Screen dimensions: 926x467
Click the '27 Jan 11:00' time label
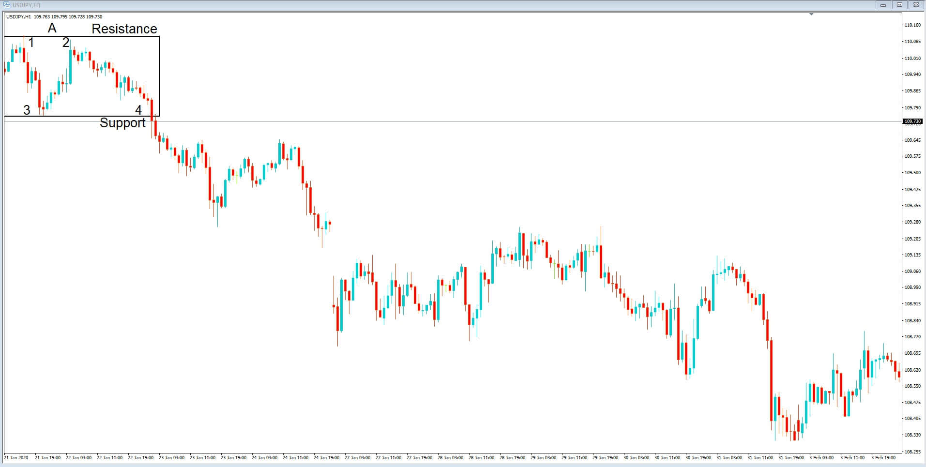coord(388,458)
